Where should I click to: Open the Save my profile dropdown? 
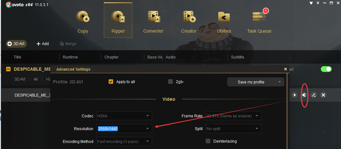pos(255,82)
